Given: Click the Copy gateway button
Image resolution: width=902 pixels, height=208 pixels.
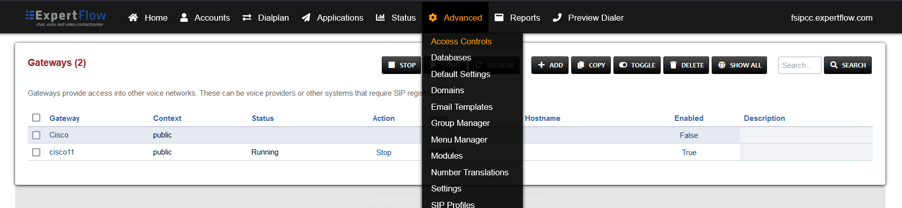Looking at the screenshot, I should tap(591, 65).
